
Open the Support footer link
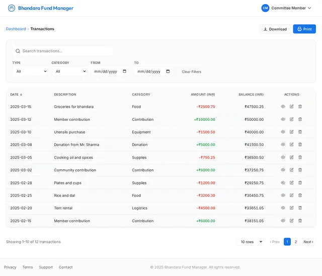46,267
